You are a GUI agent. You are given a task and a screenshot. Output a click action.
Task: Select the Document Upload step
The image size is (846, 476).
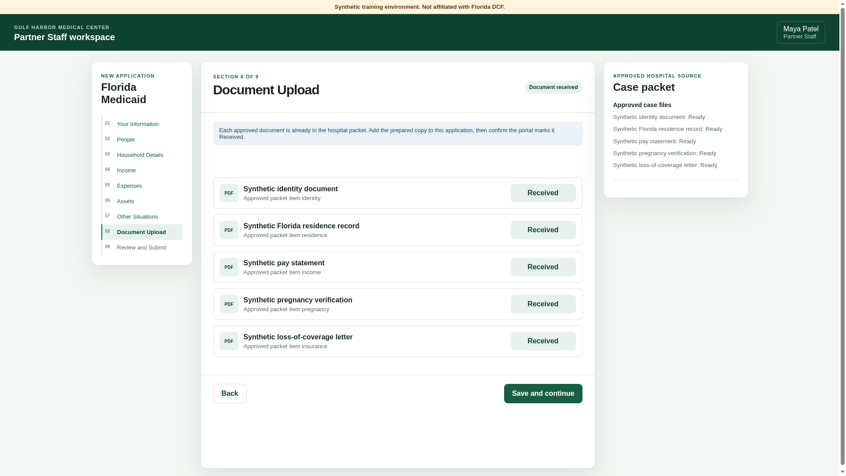point(142,232)
